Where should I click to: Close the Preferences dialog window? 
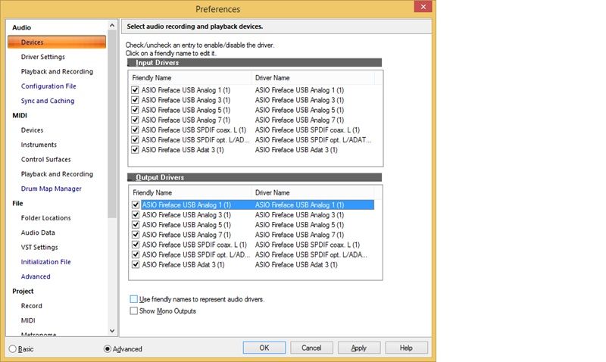coord(419,8)
